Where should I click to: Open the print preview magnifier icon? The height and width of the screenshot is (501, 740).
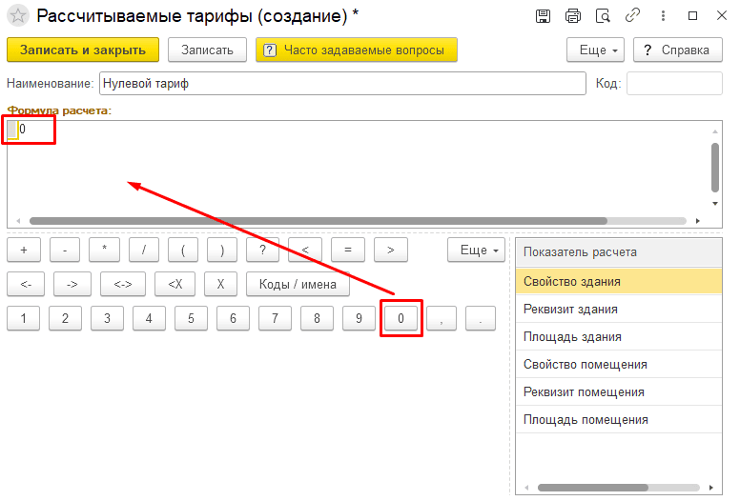(x=603, y=16)
